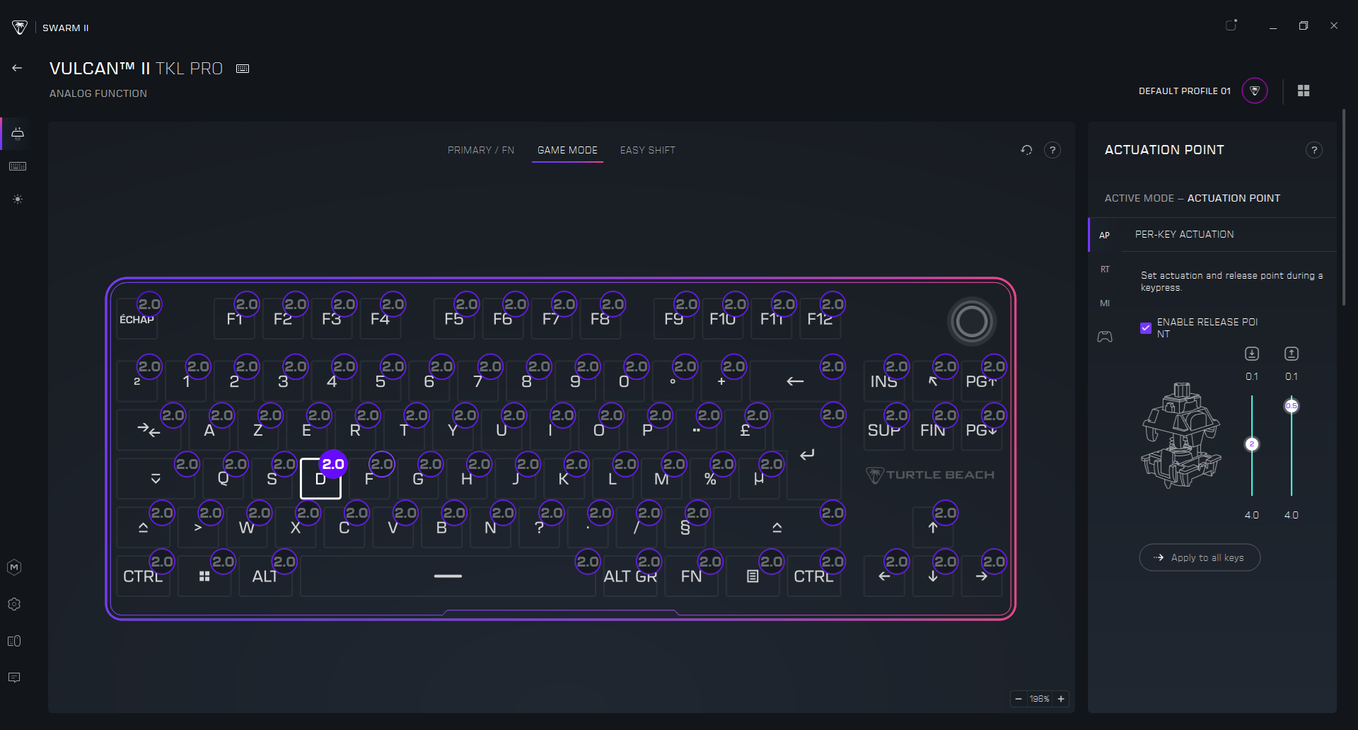Click the plus to zoom the keyboard view

(1061, 699)
